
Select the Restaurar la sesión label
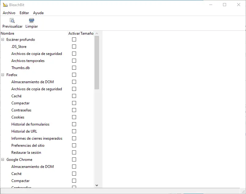point(26,153)
